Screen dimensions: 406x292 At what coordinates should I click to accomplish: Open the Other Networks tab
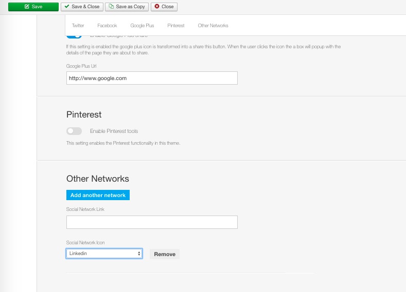point(213,26)
